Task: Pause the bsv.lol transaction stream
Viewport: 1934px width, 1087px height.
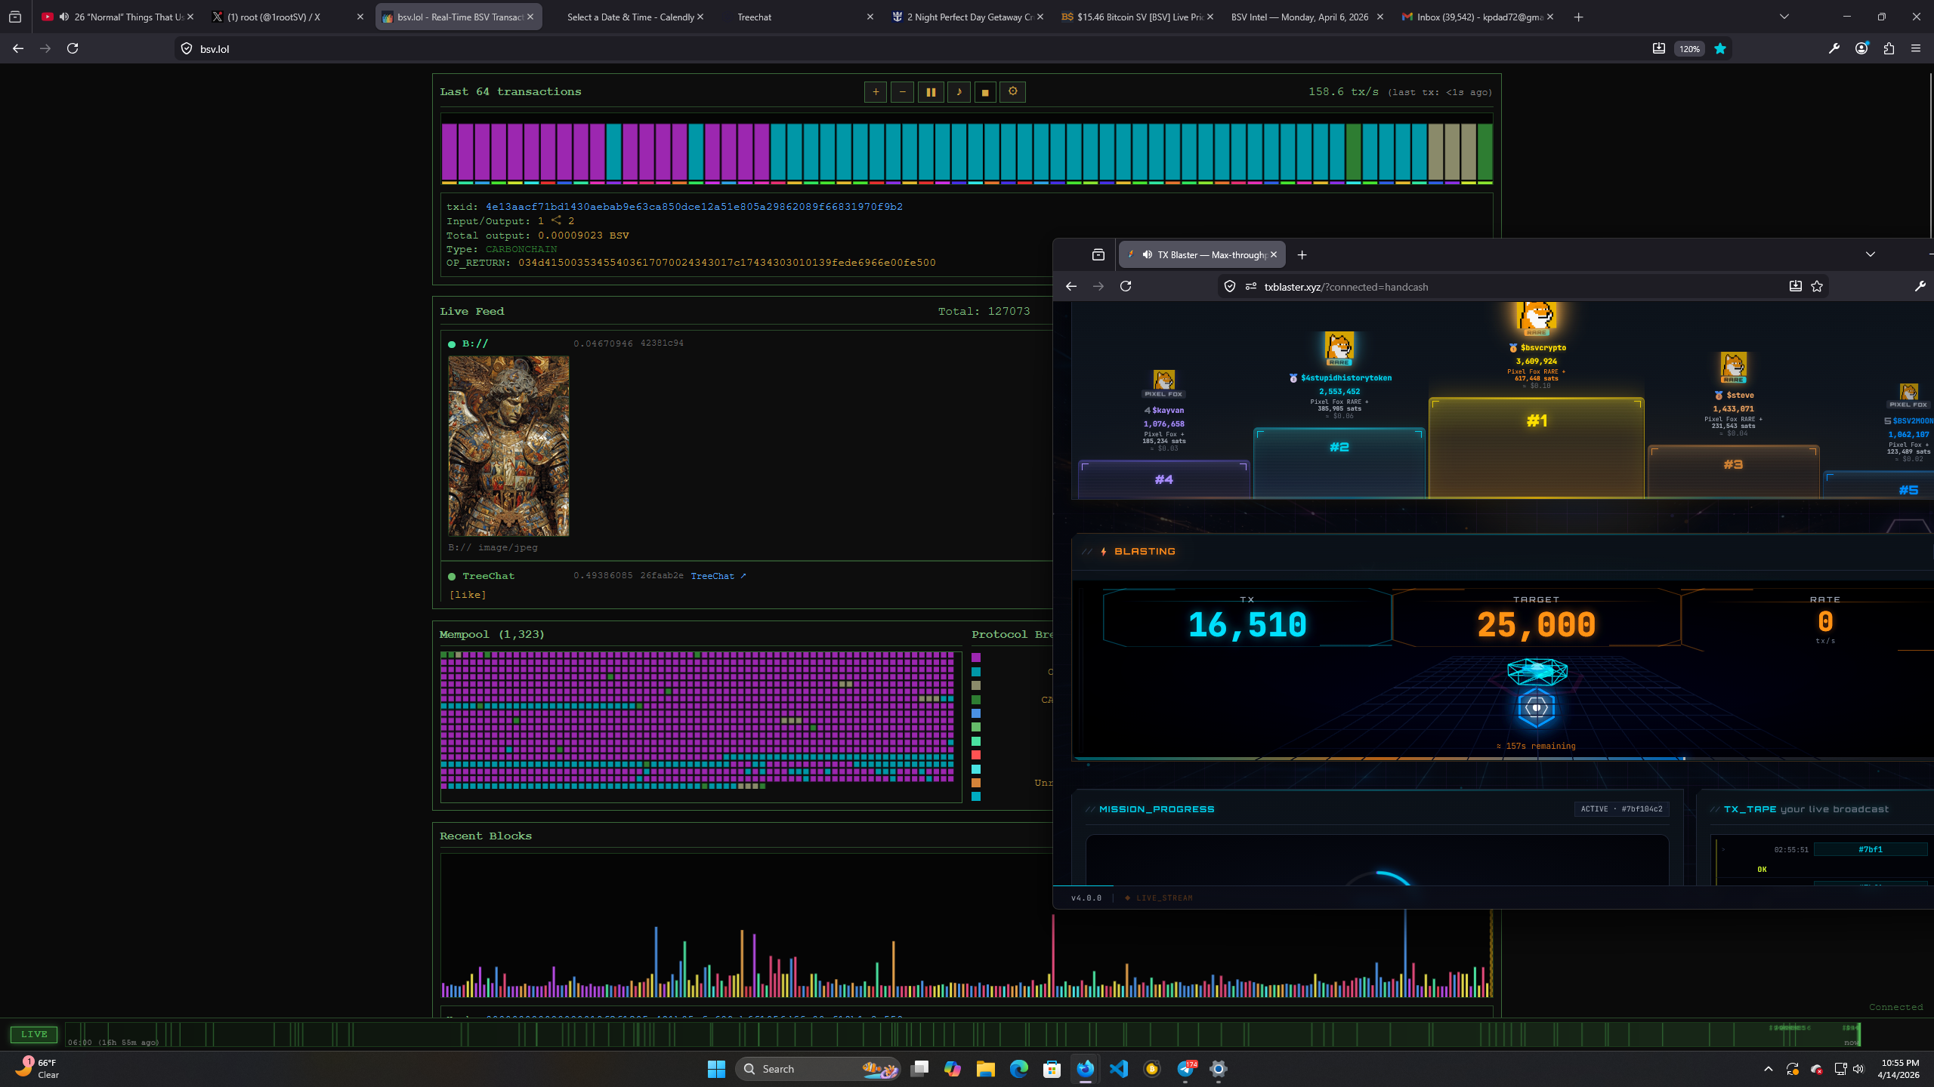Action: (x=931, y=92)
